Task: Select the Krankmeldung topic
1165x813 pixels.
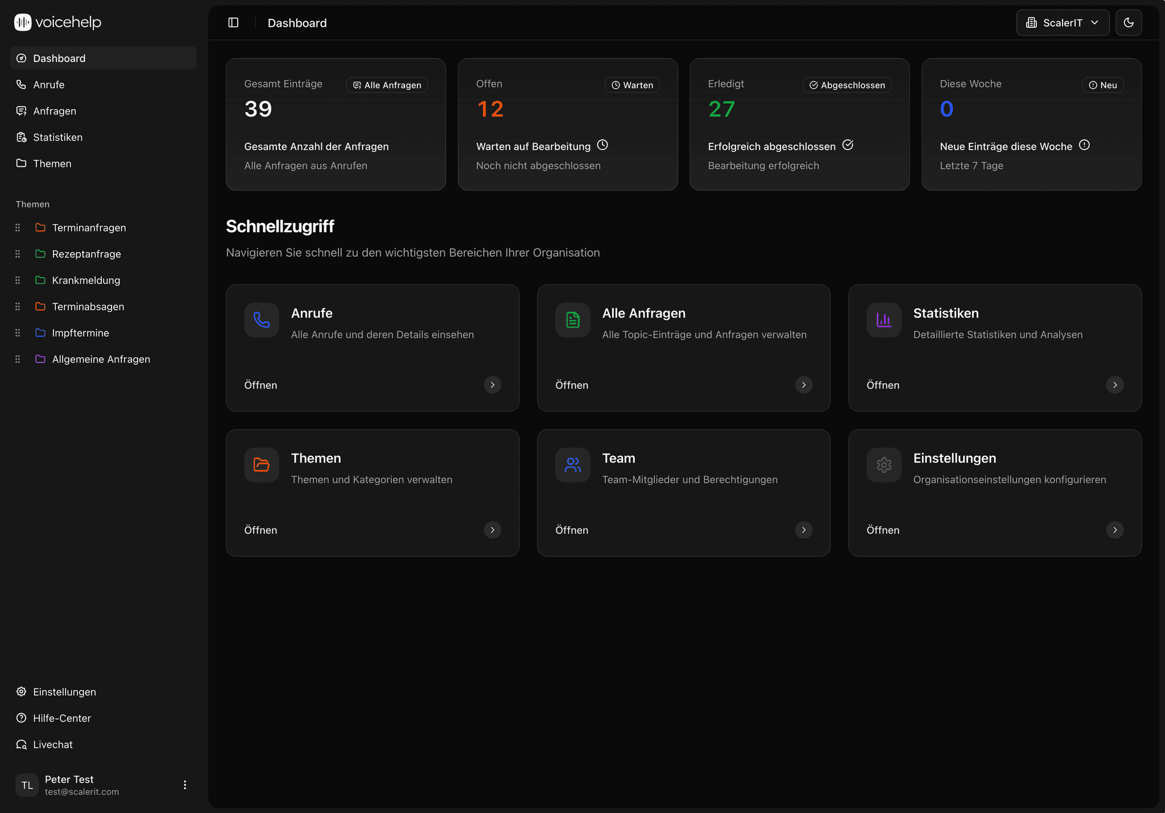Action: [86, 280]
